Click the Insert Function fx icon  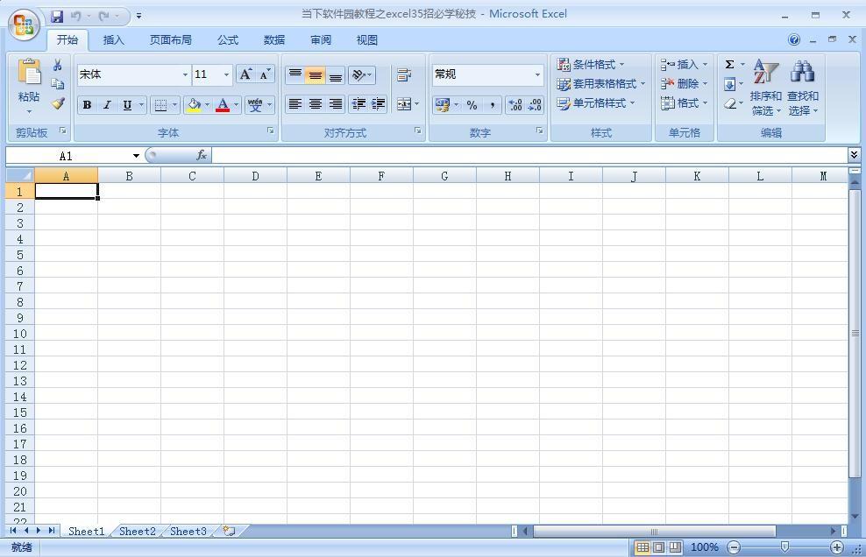(202, 155)
